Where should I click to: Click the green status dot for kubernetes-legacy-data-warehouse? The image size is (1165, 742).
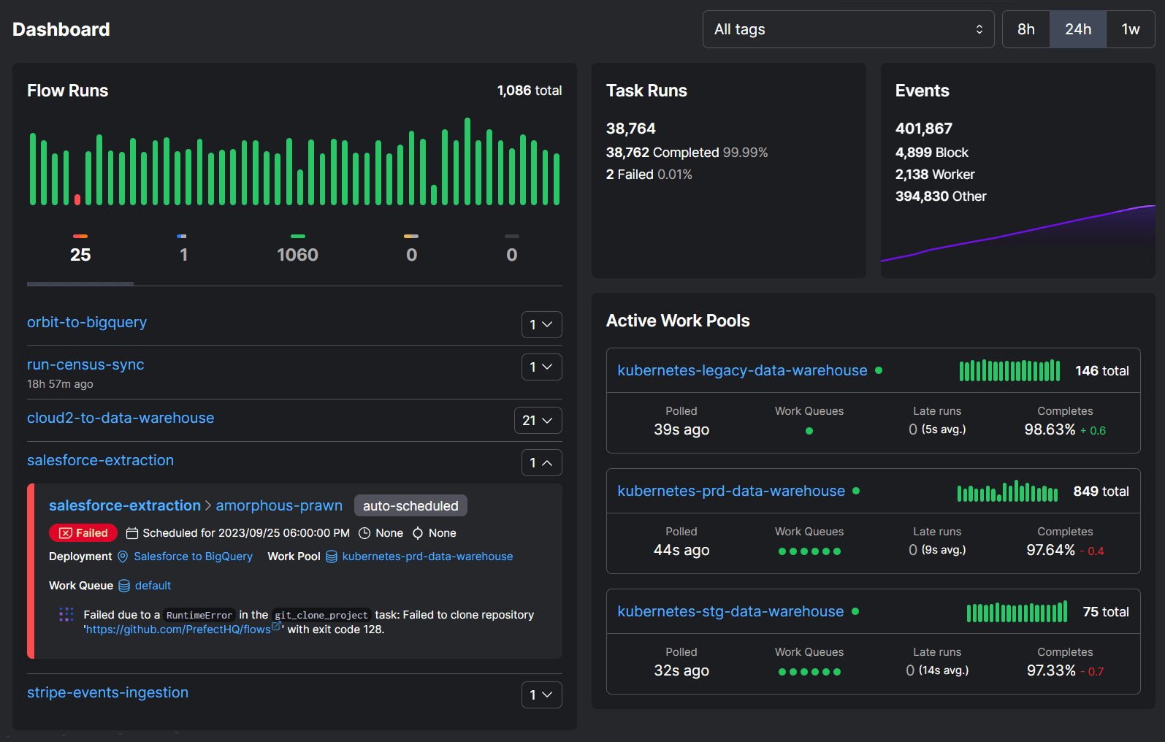point(879,370)
